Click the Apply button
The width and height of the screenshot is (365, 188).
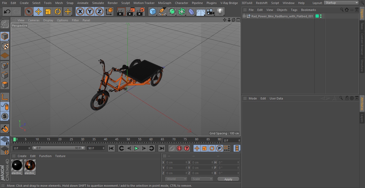click(228, 179)
